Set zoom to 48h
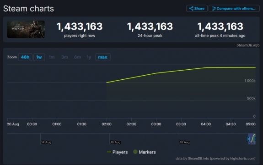This screenshot has height=165, width=263. [25, 57]
